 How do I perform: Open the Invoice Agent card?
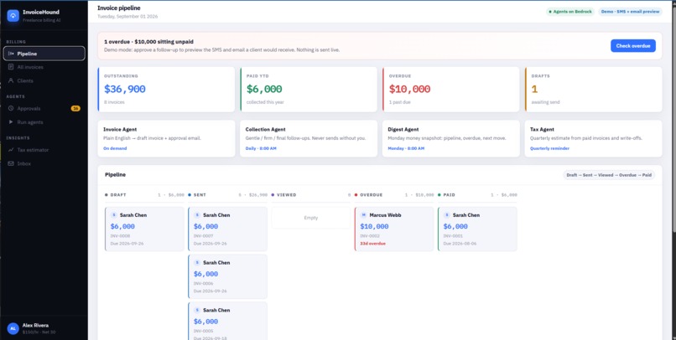(x=166, y=138)
